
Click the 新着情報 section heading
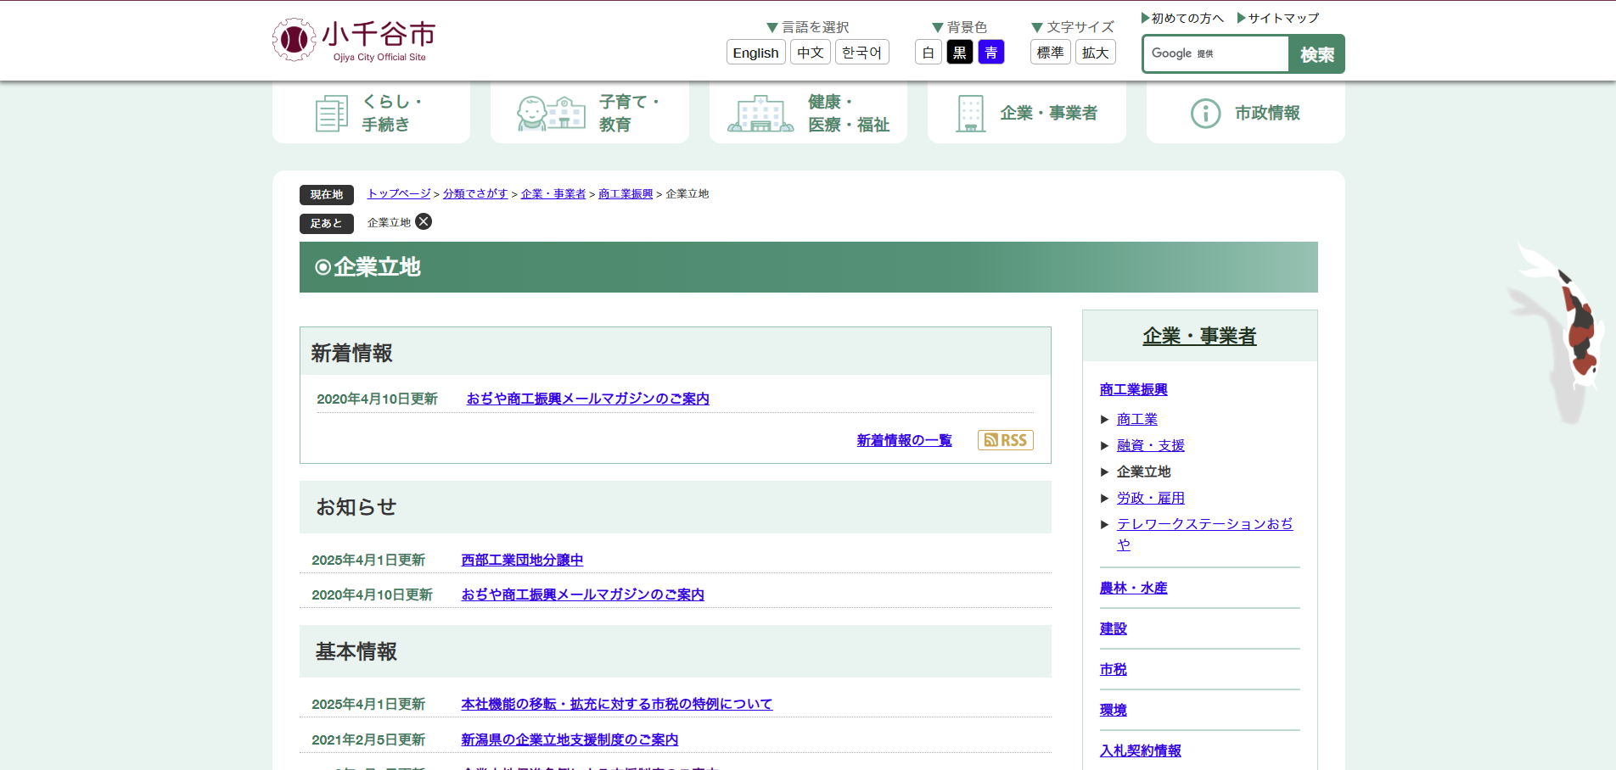coord(351,353)
